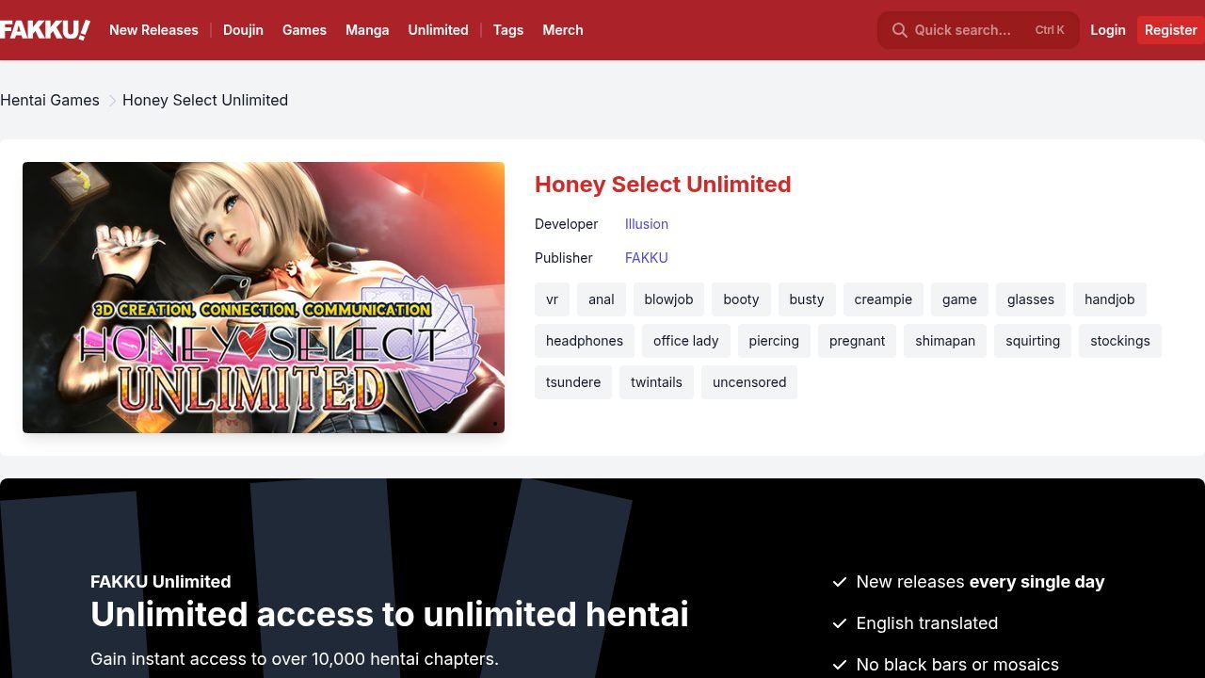This screenshot has height=678, width=1205.
Task: Select the vr tag
Action: (x=552, y=299)
